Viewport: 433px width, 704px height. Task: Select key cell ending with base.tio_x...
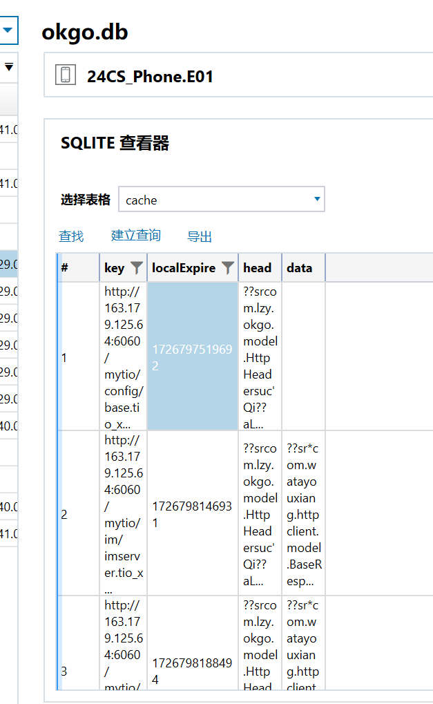pyautogui.click(x=124, y=356)
